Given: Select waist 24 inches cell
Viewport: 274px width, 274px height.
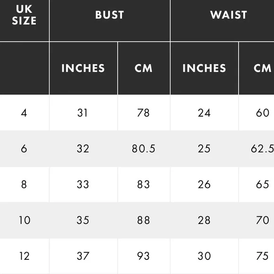Looking at the screenshot, I should 204,113.
